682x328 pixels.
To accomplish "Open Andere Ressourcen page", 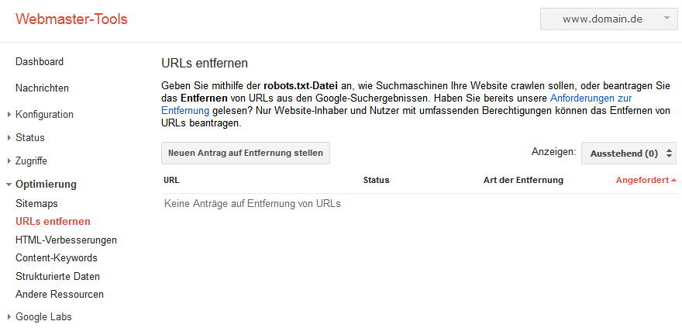I will [60, 295].
